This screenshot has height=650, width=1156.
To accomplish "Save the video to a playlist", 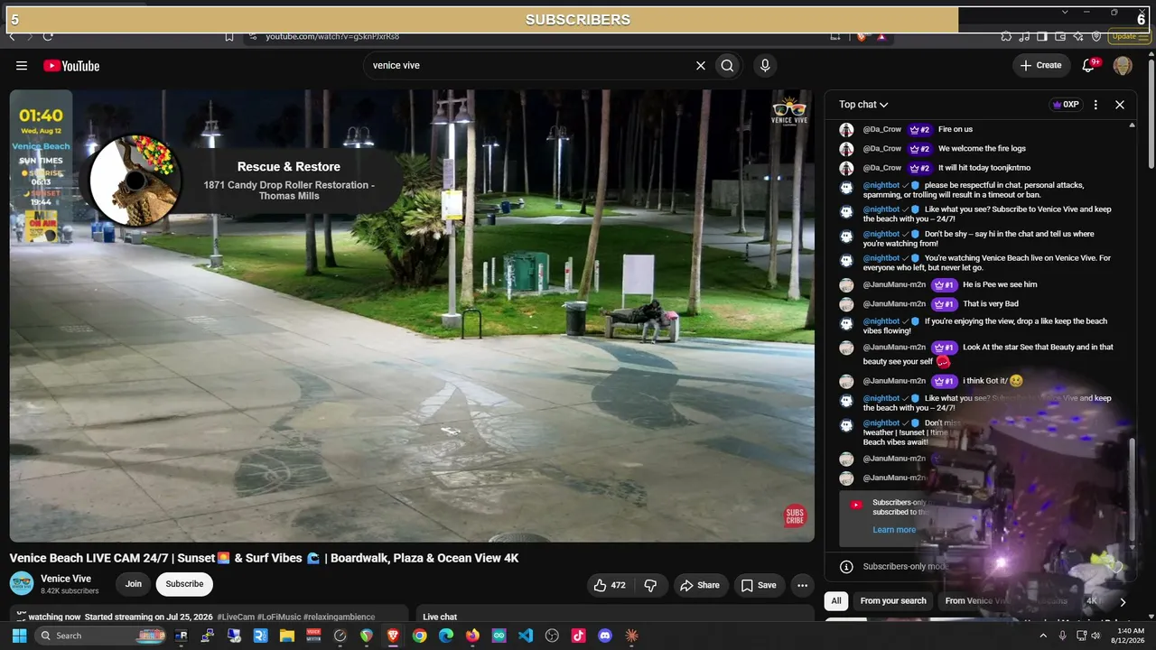I will [759, 585].
